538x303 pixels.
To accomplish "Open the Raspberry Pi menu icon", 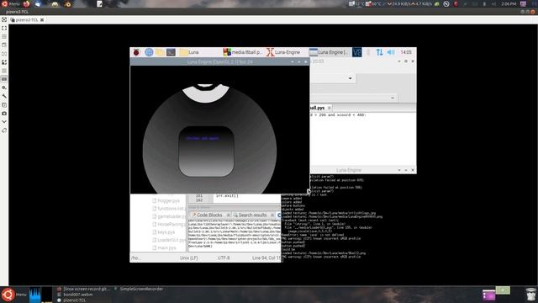I will [x=136, y=52].
